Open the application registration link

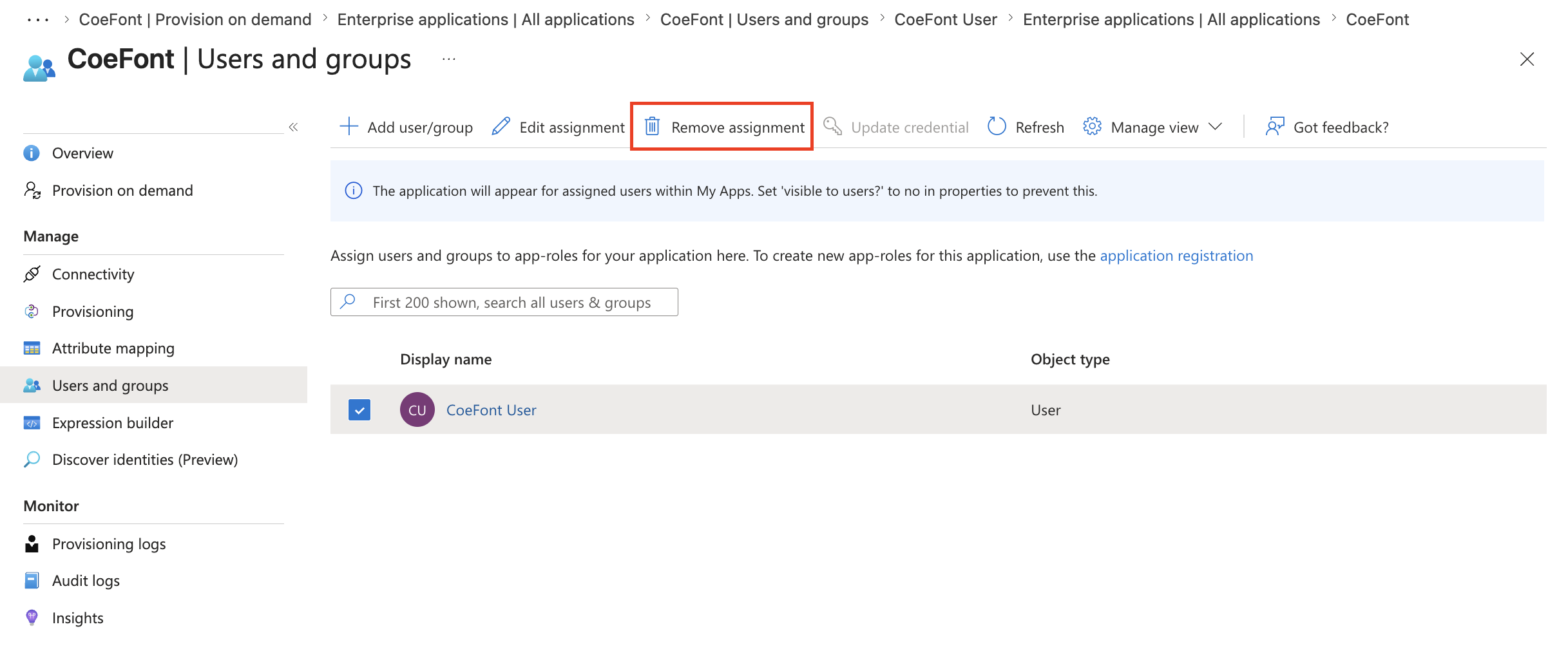point(1176,256)
